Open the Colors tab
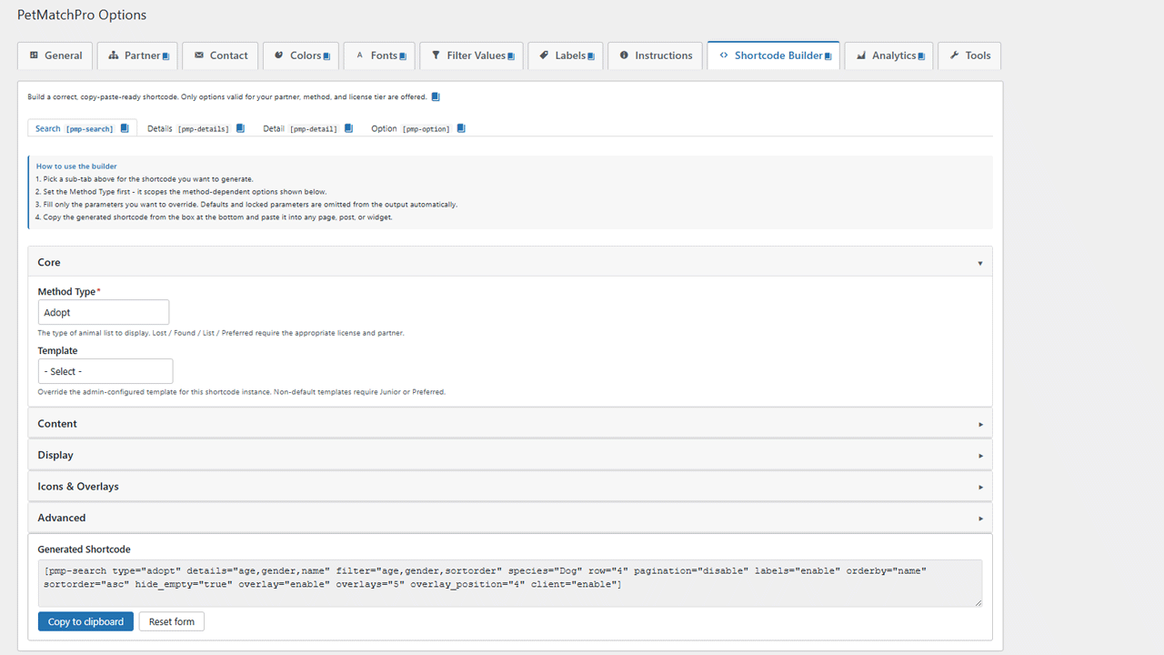This screenshot has width=1164, height=655. click(x=301, y=55)
